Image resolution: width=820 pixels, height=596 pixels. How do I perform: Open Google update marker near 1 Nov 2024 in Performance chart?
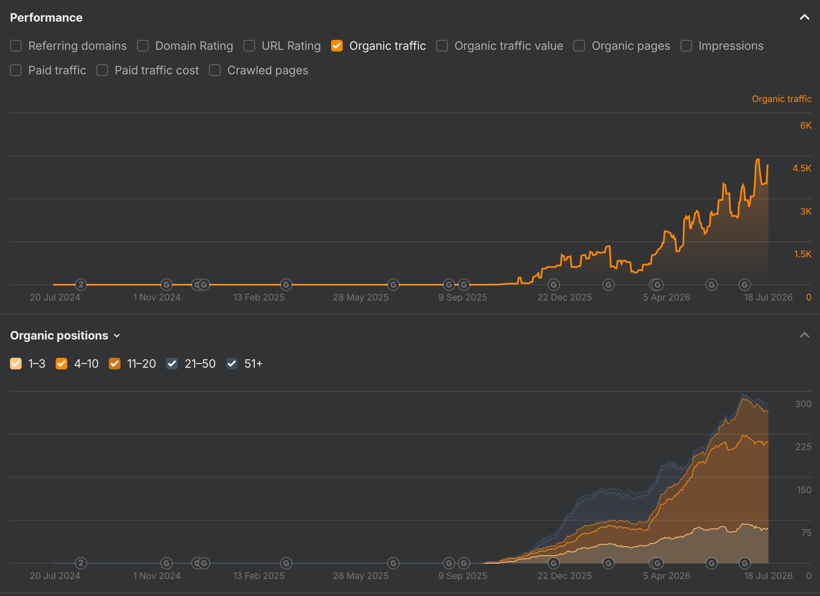tap(167, 285)
